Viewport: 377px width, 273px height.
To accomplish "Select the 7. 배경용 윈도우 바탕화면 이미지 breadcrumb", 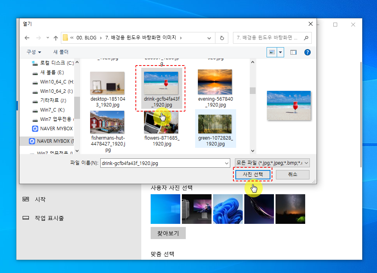I will (x=140, y=38).
